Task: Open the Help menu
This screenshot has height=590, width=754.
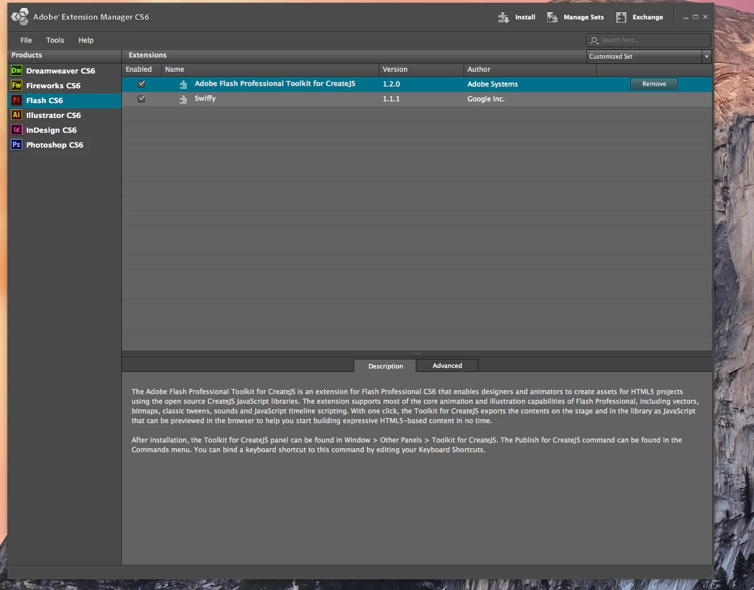Action: 86,40
